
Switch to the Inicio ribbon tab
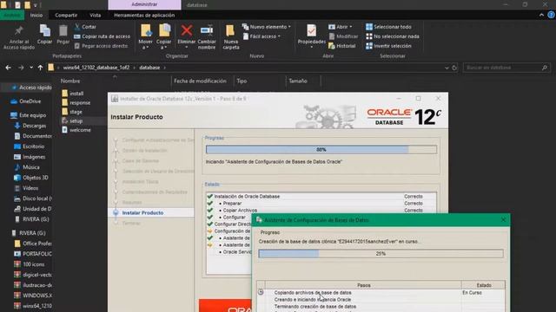point(36,16)
